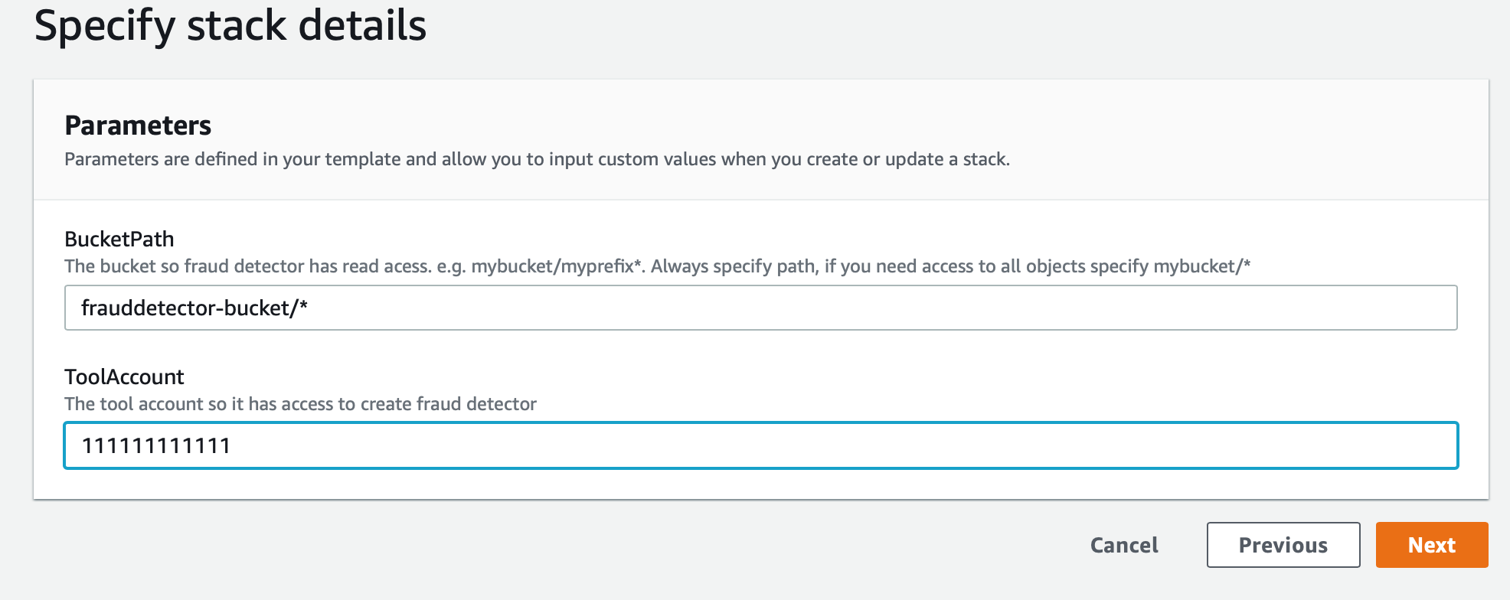
Task: Go back with the Previous button
Action: tap(1283, 545)
